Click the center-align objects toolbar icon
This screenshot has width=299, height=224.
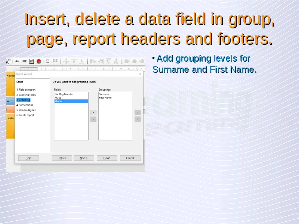coord(135,61)
